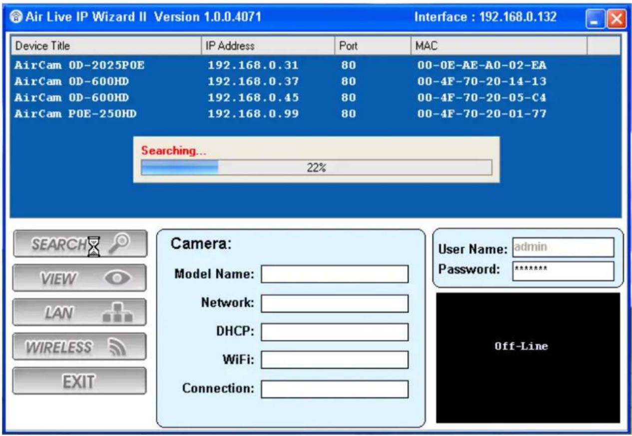Sort by Port column header
Image resolution: width=632 pixels, height=436 pixels.
point(372,46)
